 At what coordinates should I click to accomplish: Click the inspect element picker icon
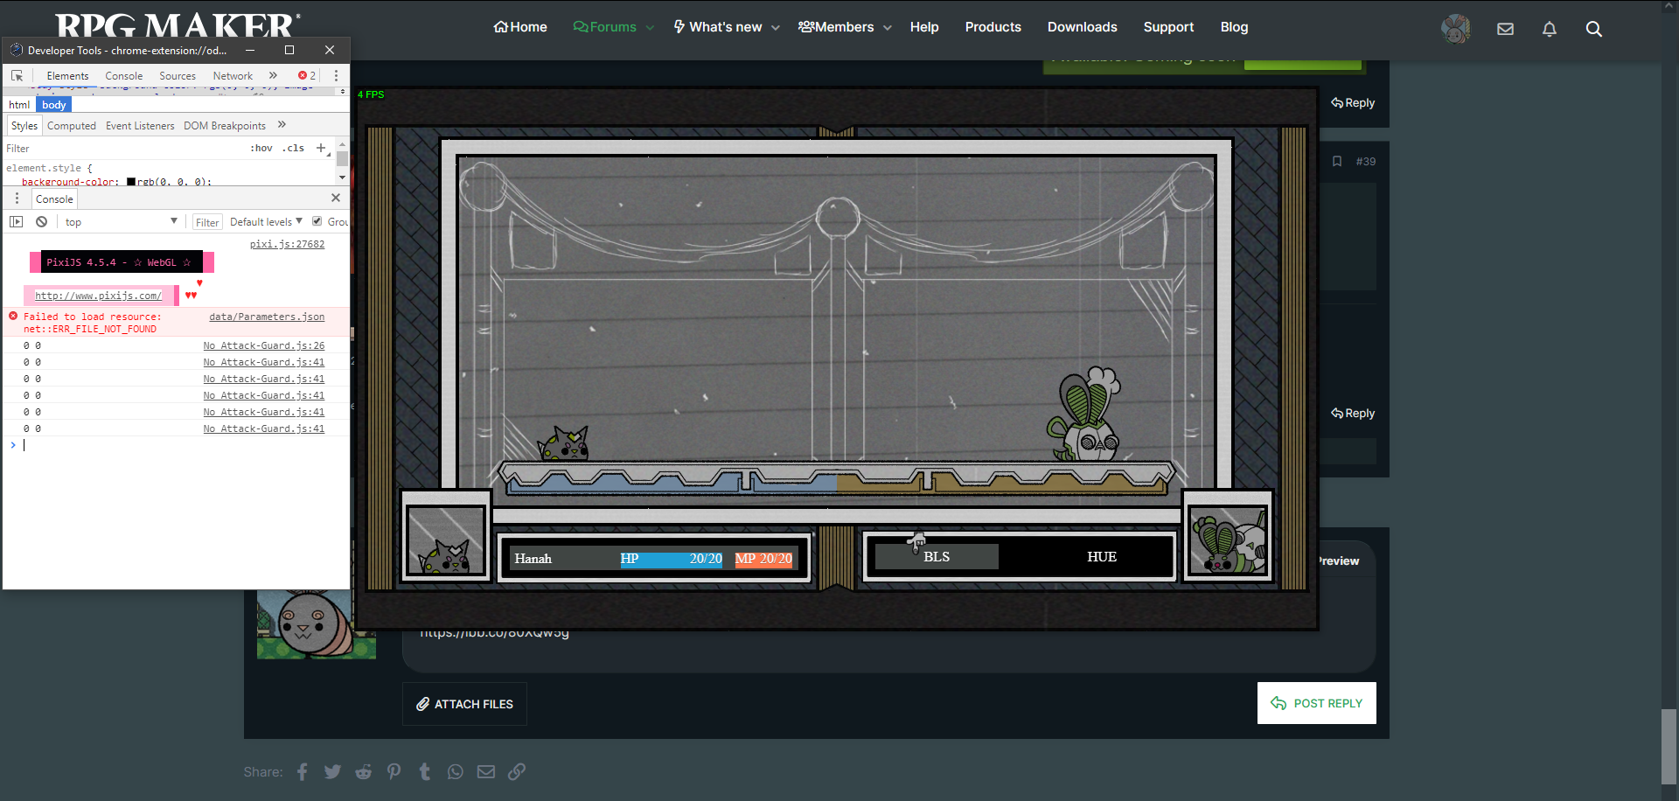pos(17,76)
